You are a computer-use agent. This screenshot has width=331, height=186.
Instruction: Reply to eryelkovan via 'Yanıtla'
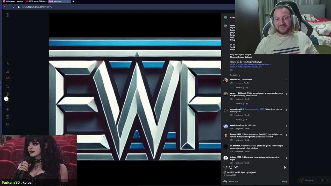(247, 129)
